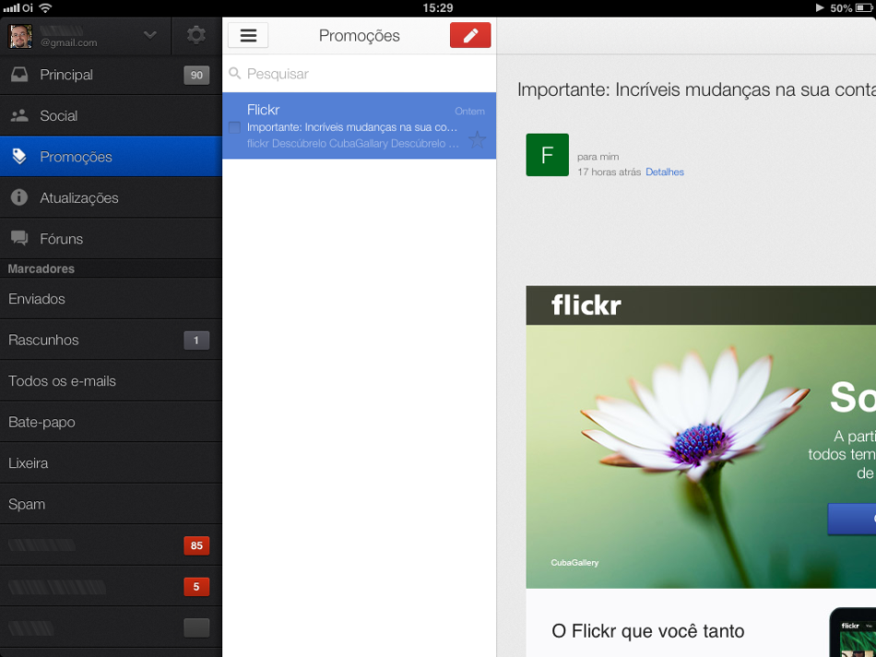Open the Principal inbox tray icon

pos(19,75)
